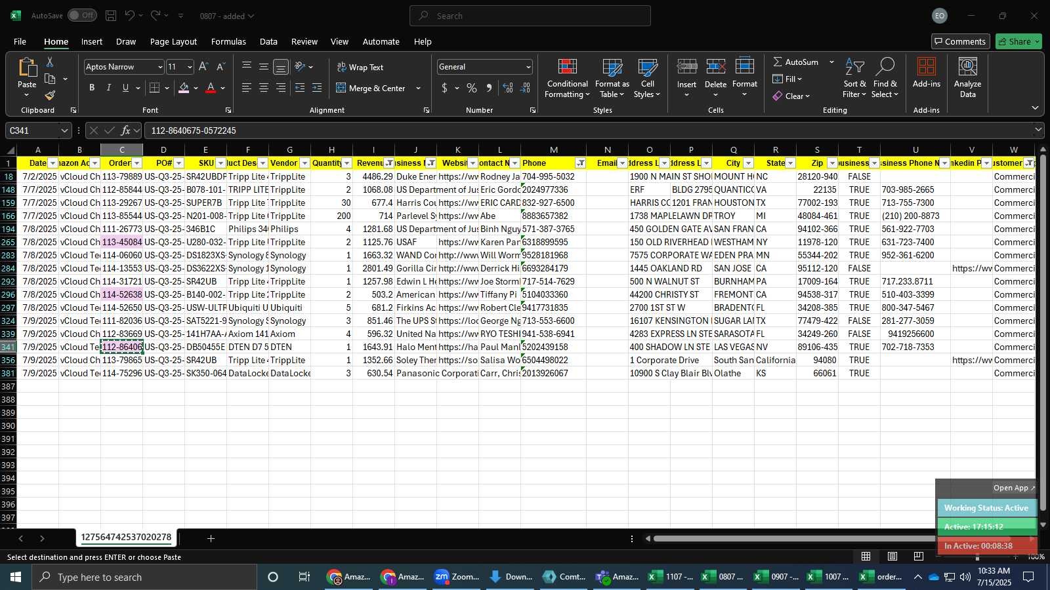Apply italic formatting

[x=108, y=88]
